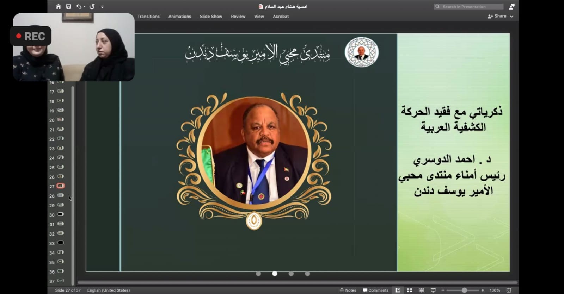Click the zoom out minus button

(443, 290)
